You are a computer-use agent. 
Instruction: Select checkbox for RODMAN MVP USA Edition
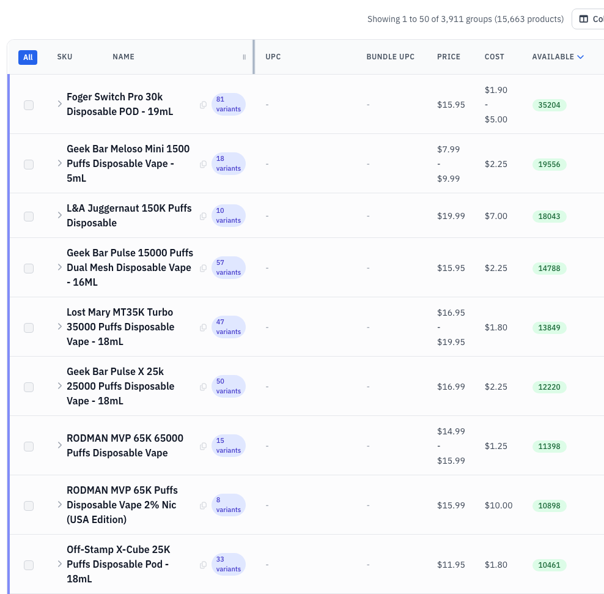click(29, 506)
